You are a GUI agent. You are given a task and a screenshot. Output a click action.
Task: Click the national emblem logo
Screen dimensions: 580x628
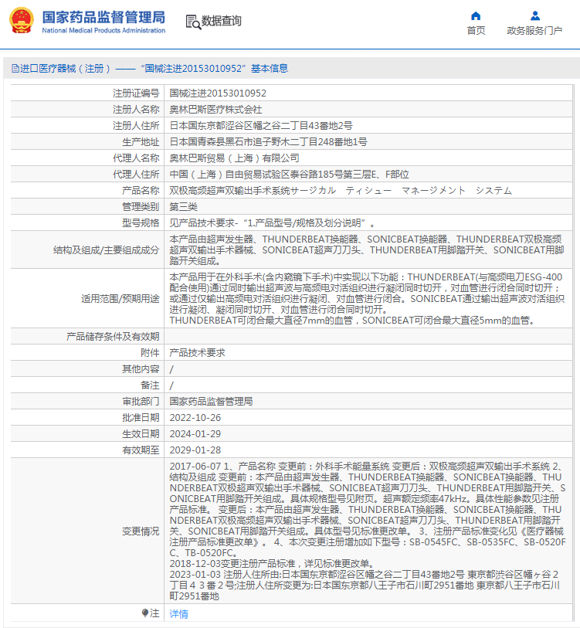tap(22, 21)
